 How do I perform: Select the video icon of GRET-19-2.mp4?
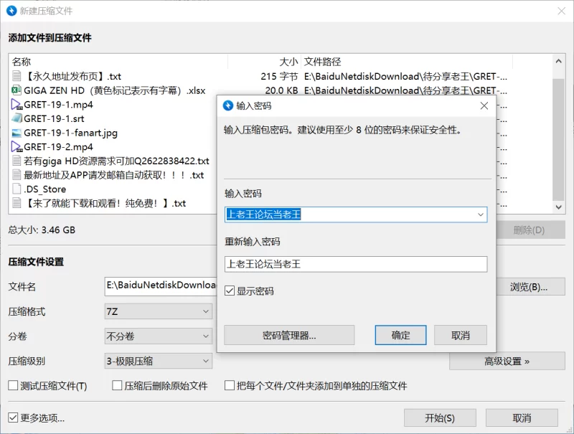point(17,147)
